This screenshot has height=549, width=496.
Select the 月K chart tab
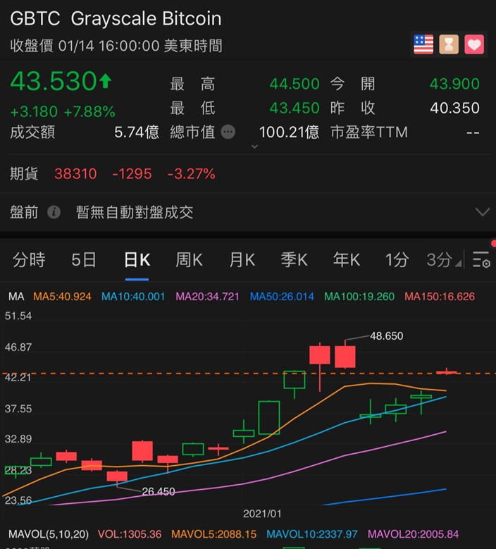coord(242,260)
